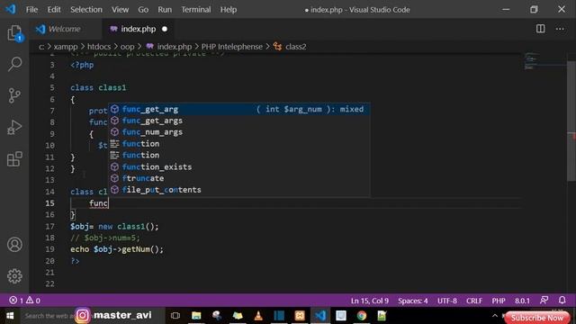Image resolution: width=576 pixels, height=324 pixels.
Task: Switch to the index.php tab
Action: coord(138,29)
